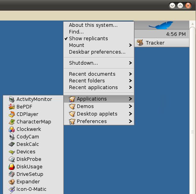The width and height of the screenshot is (196, 194).
Task: Select the Desktop applets text
Action: tap(97, 114)
